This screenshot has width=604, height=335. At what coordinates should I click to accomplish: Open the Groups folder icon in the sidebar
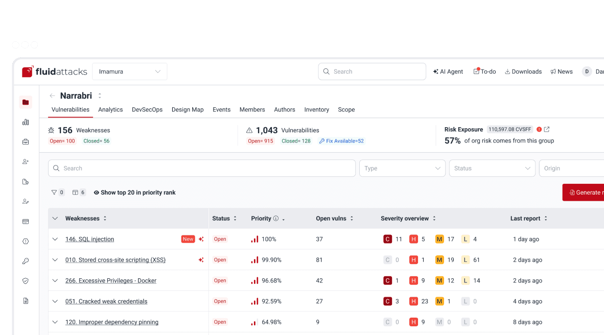point(26,102)
